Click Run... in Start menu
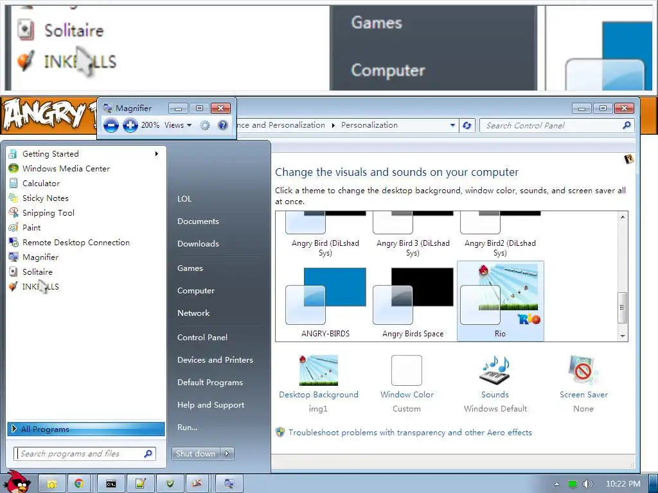This screenshot has width=658, height=493. coord(187,428)
